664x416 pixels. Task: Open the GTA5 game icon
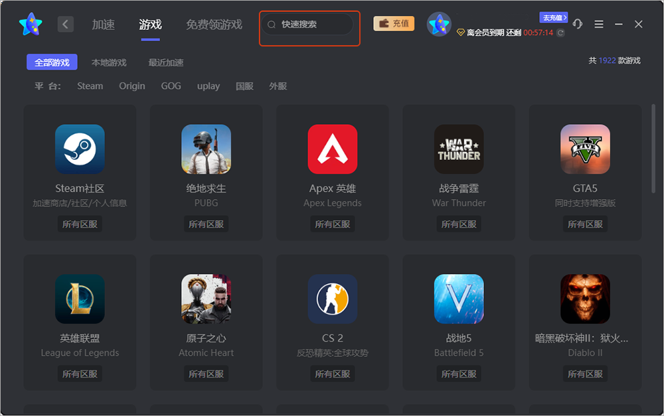(585, 149)
